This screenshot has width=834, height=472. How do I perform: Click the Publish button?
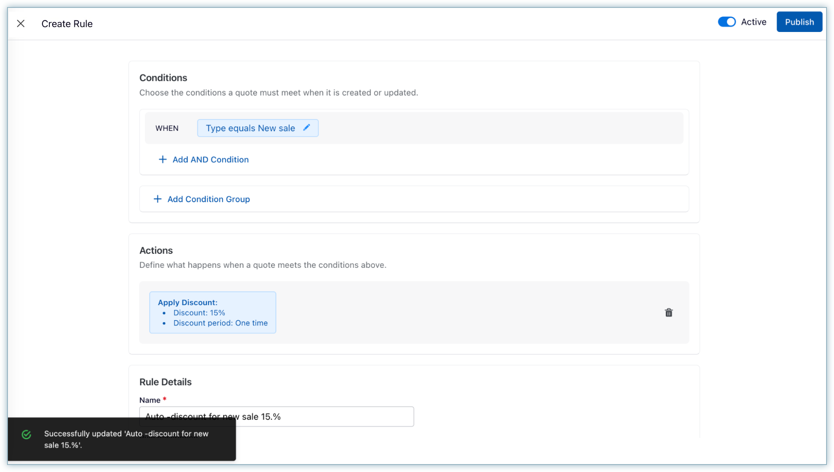(x=799, y=22)
